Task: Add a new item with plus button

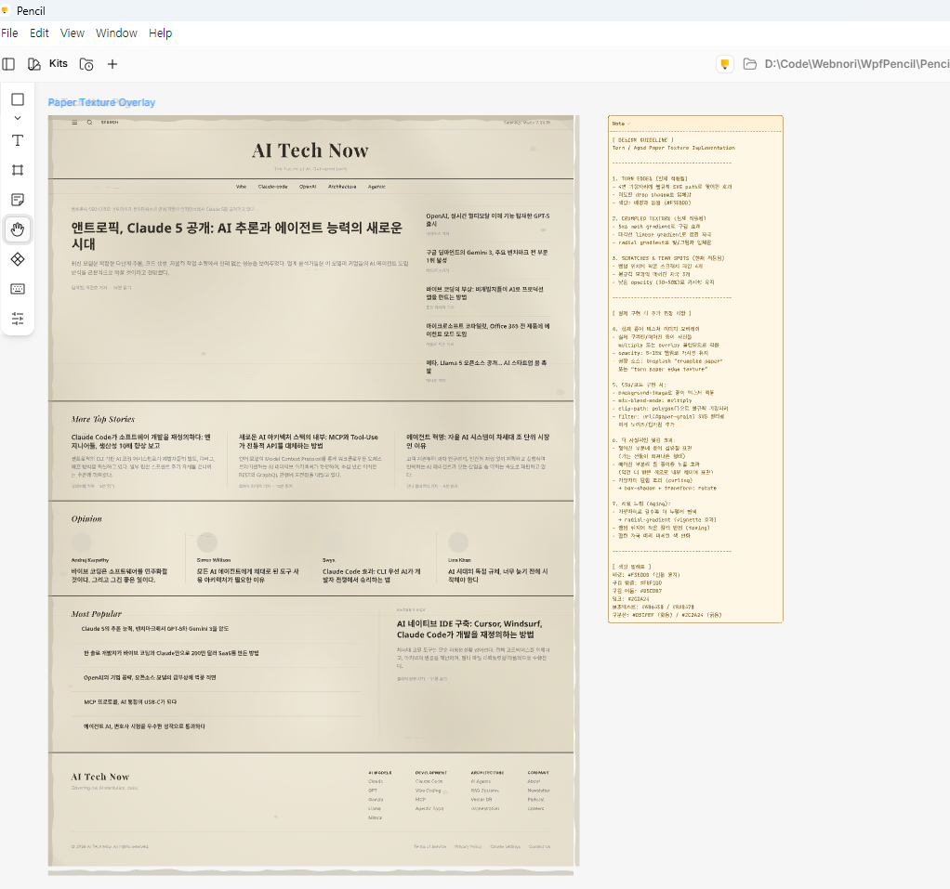Action: point(112,64)
